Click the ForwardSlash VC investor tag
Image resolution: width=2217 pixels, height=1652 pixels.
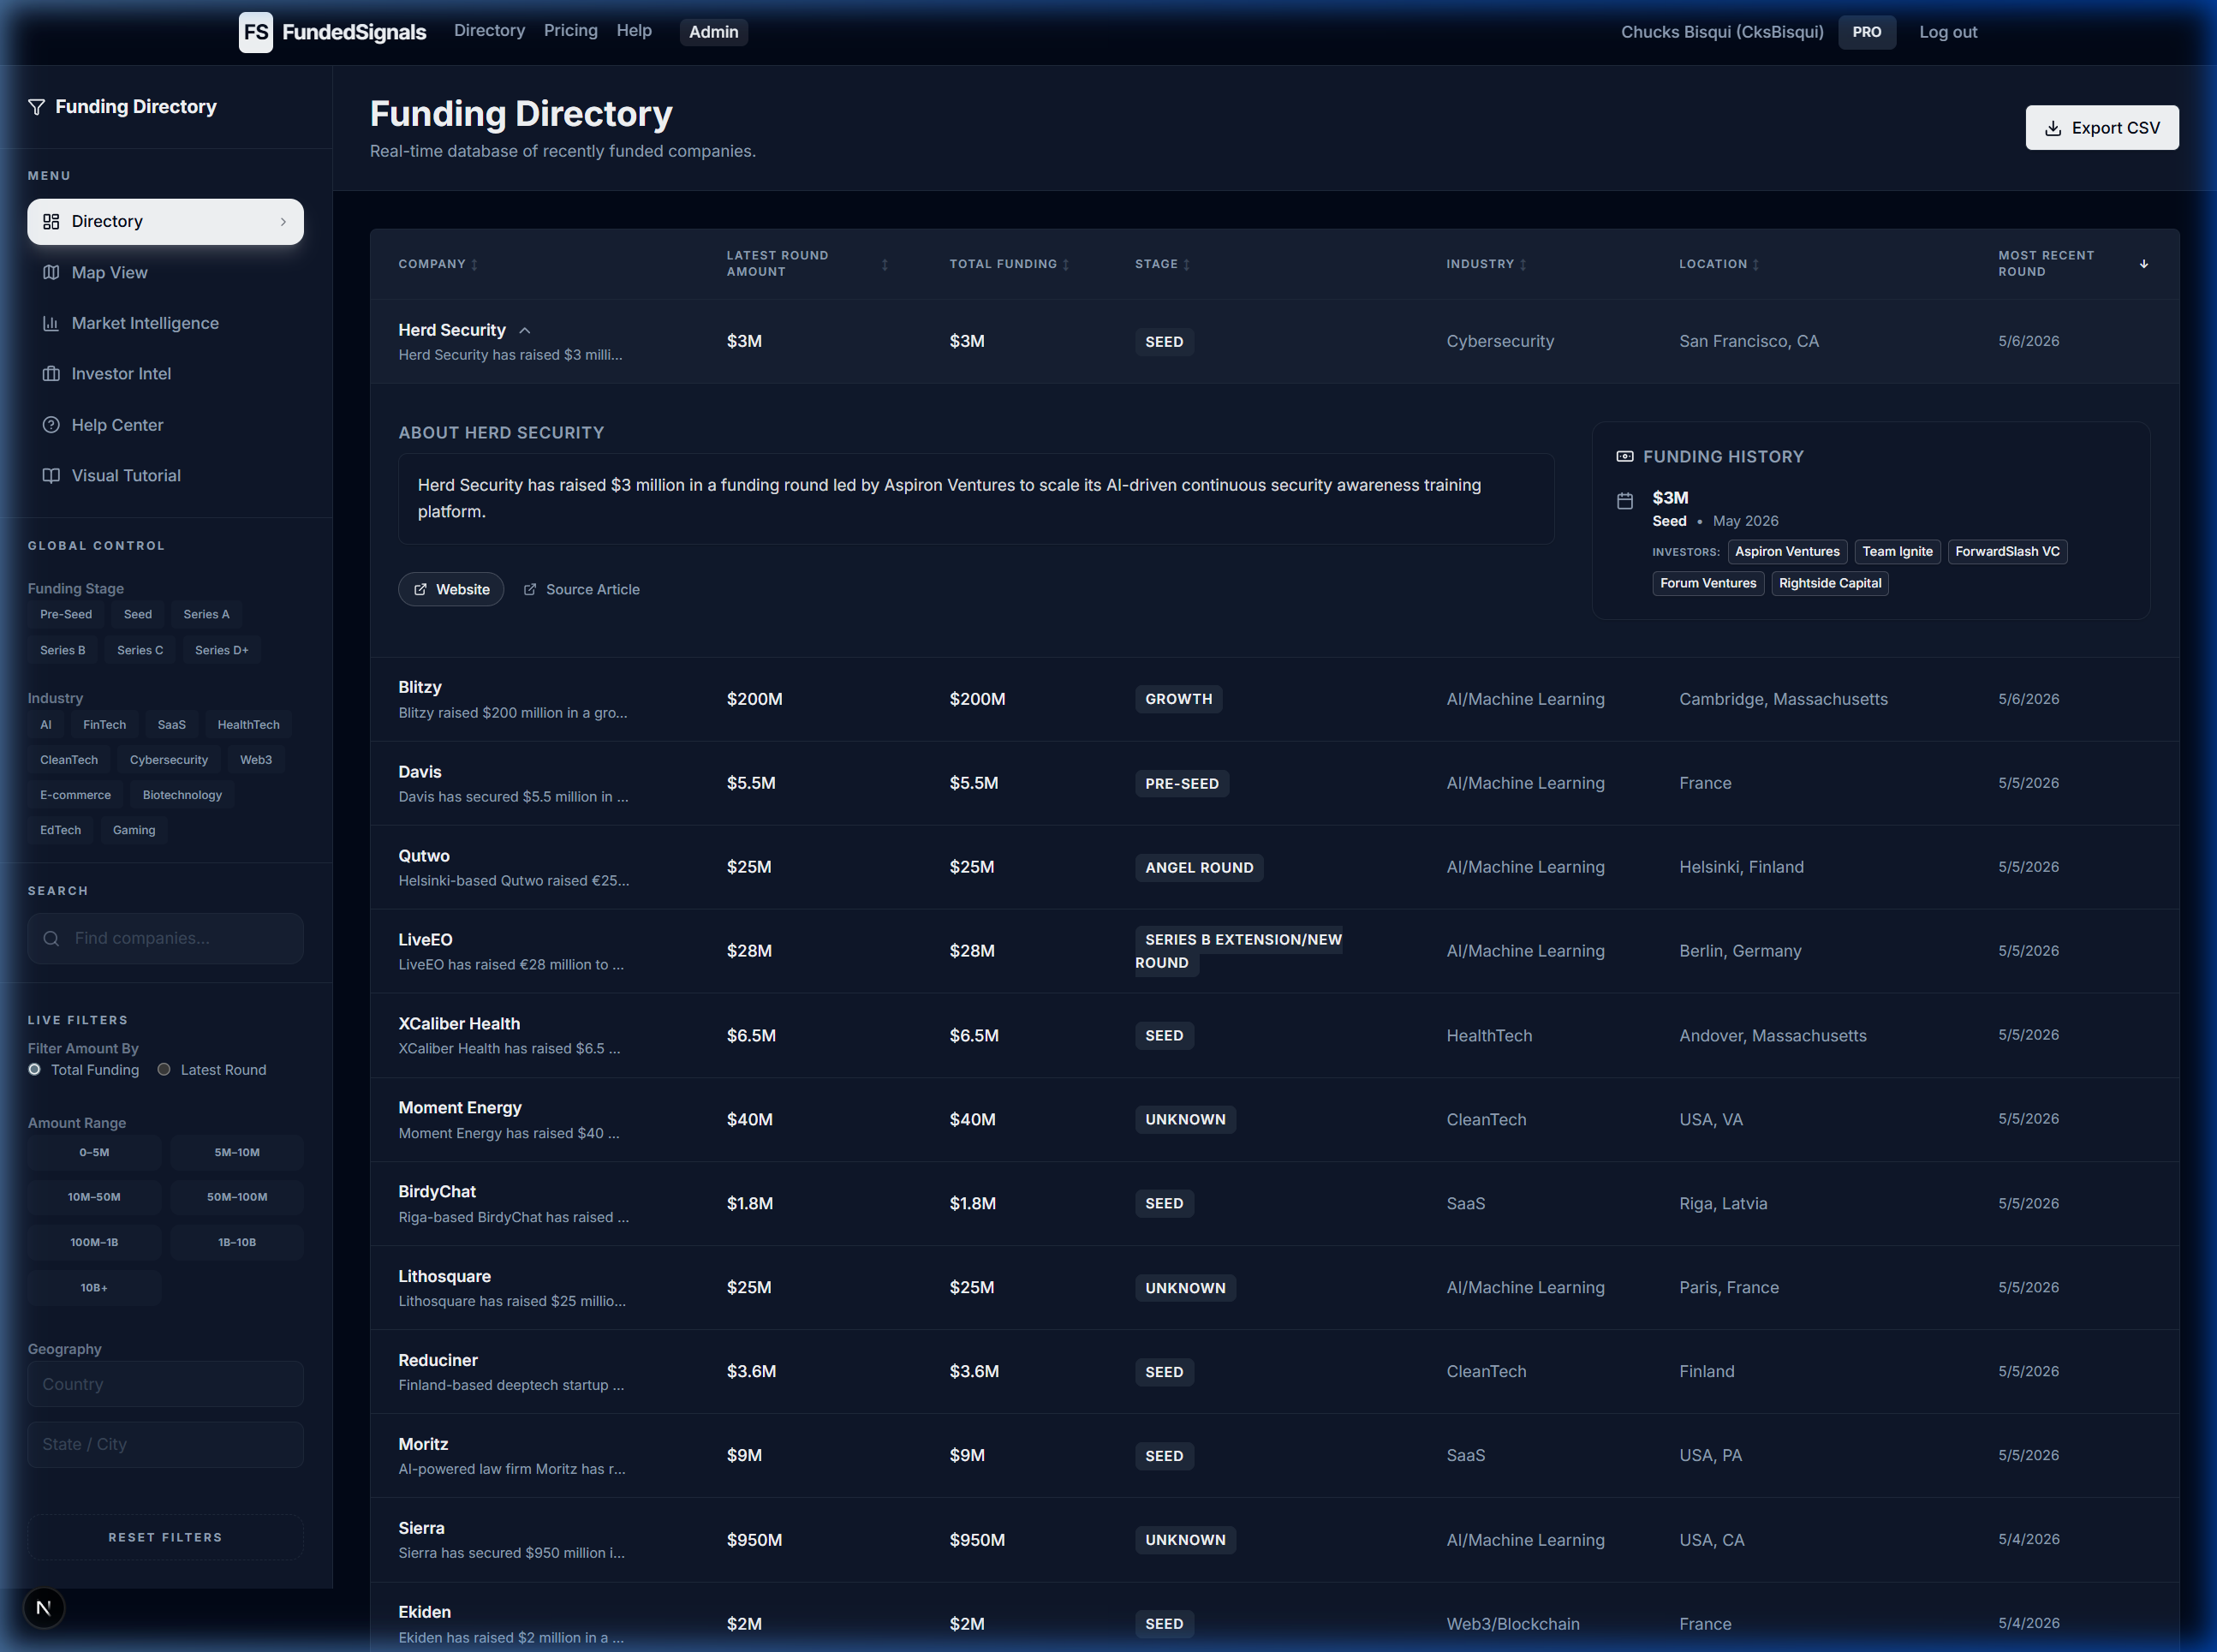point(2007,552)
